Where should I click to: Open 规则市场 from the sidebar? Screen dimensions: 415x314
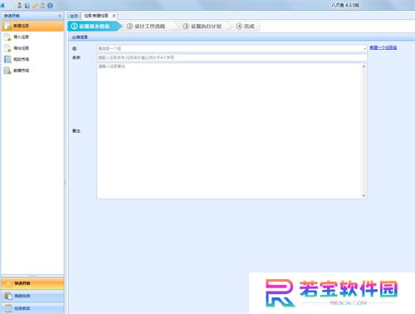(32, 59)
